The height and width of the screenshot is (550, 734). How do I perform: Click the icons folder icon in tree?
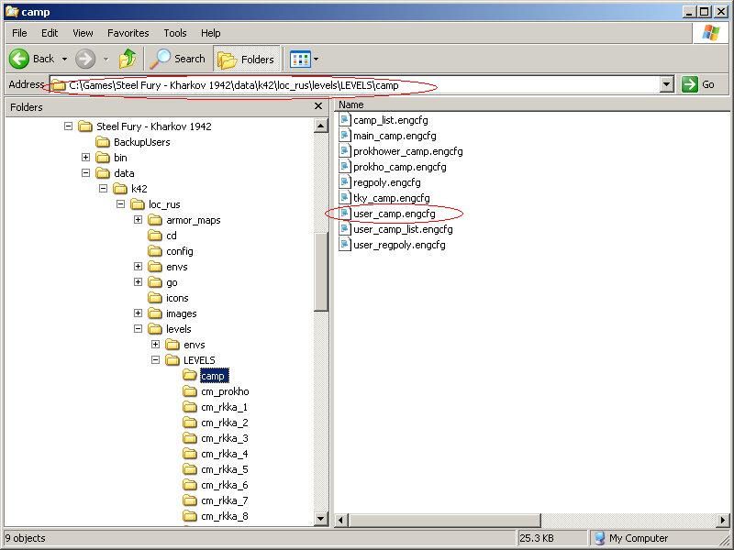(x=155, y=298)
